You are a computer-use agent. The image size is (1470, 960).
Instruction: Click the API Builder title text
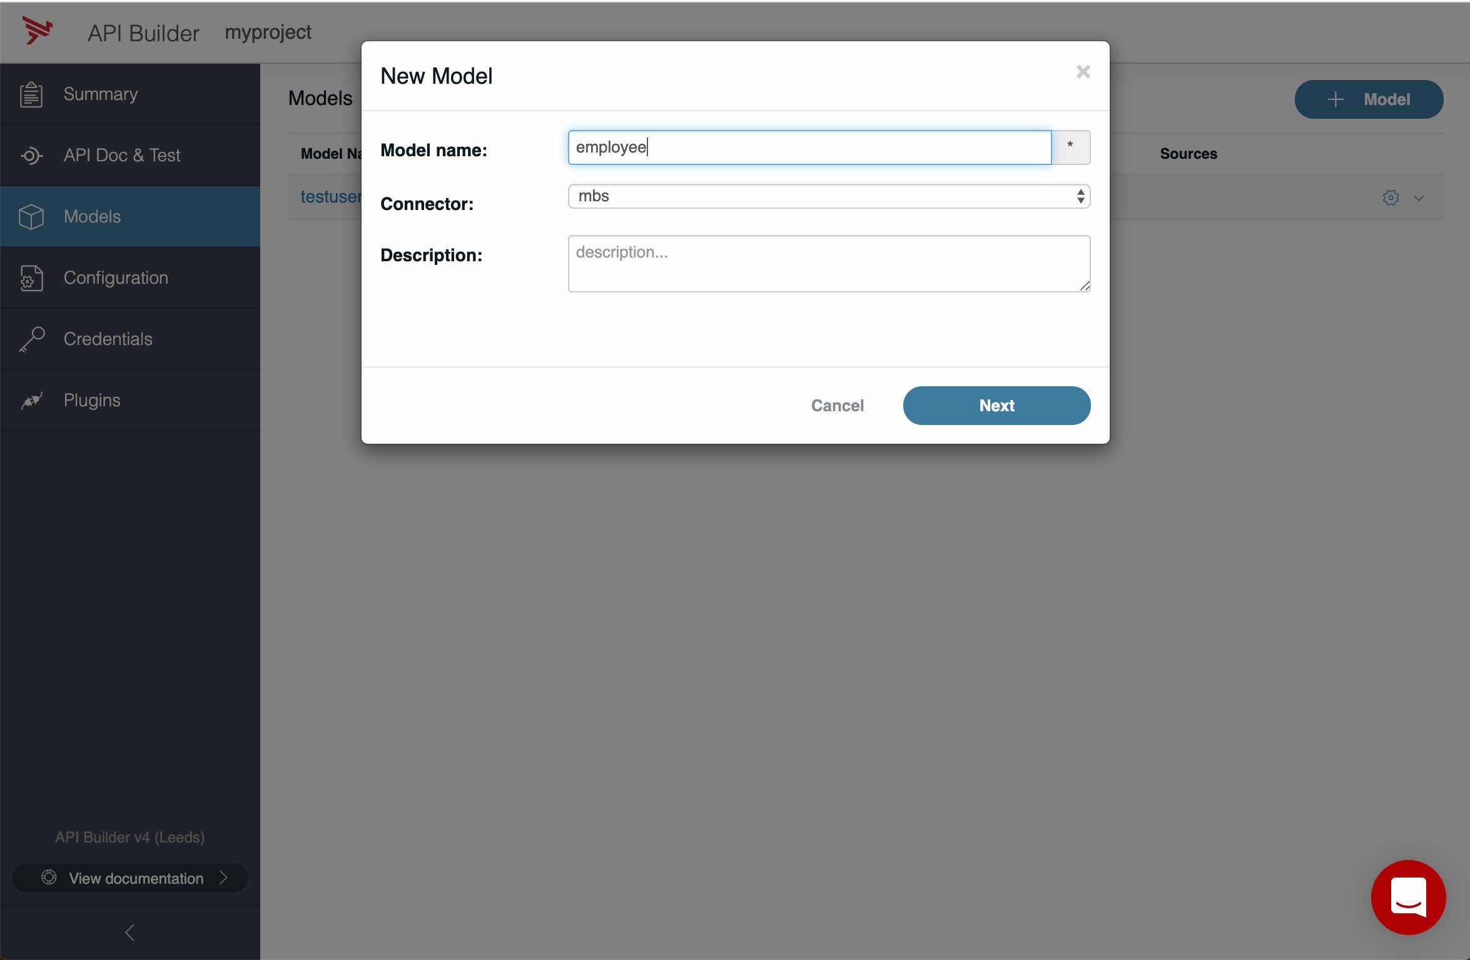[143, 33]
